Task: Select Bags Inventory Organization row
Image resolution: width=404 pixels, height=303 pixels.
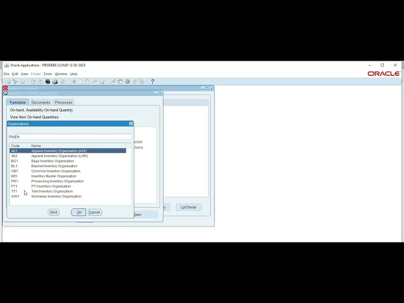Action: [68, 161]
